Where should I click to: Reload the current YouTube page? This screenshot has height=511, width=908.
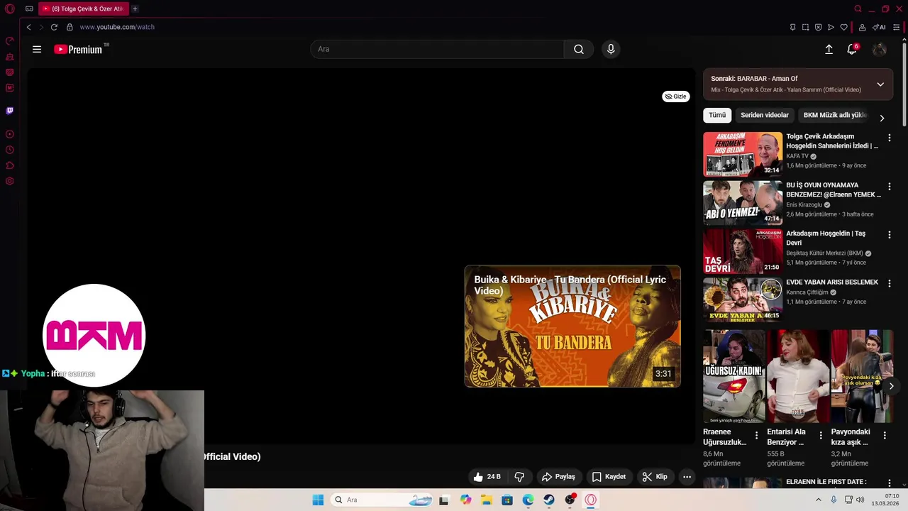coord(54,27)
